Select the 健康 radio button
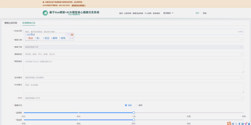 126,105
